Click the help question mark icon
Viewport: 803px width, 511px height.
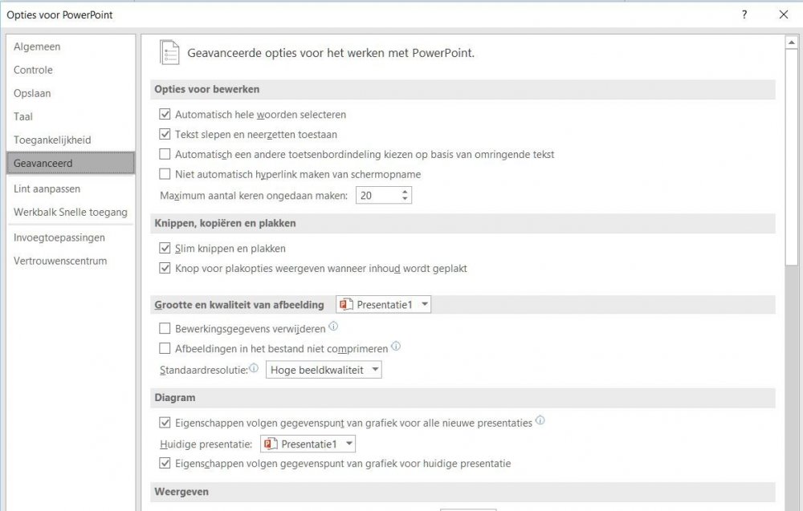744,14
